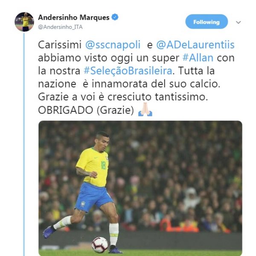256x256 pixels.
Task: Expand the tweet options chevron
Action: 239,22
